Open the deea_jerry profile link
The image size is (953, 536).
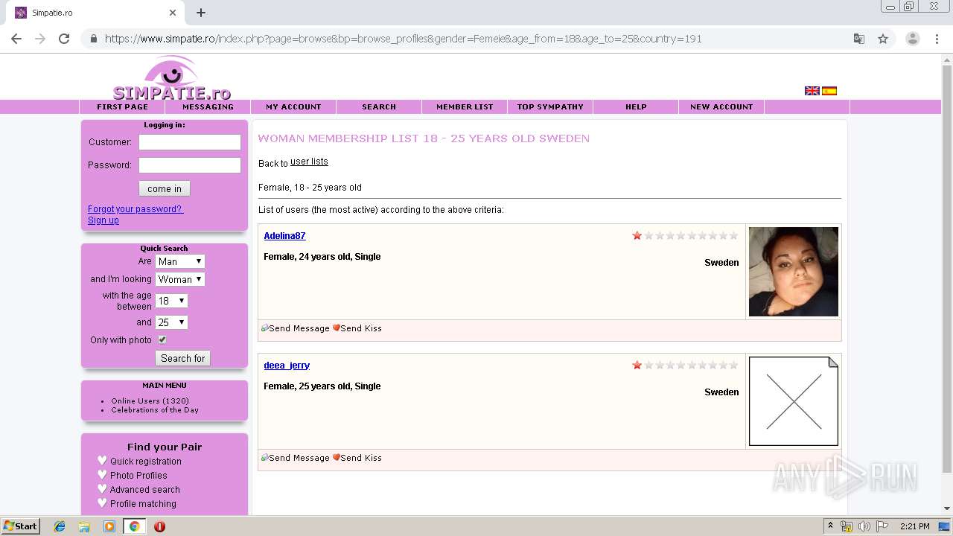pyautogui.click(x=287, y=366)
